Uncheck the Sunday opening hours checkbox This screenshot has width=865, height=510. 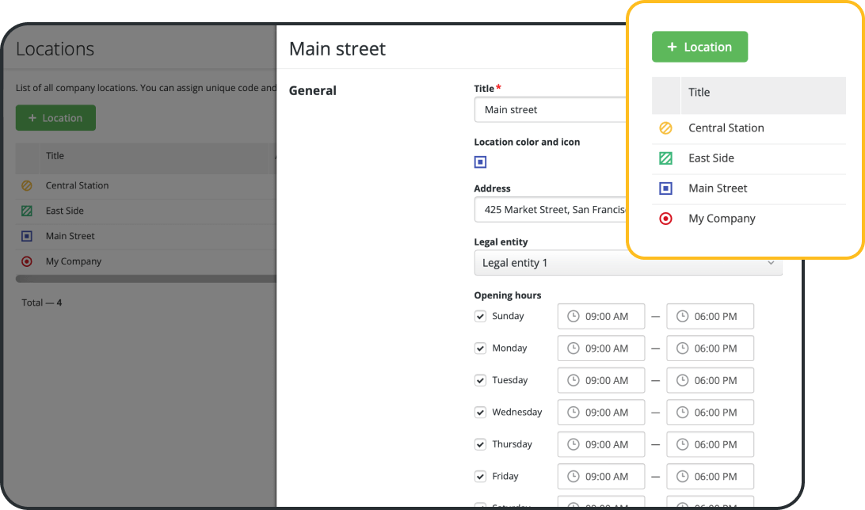point(480,315)
